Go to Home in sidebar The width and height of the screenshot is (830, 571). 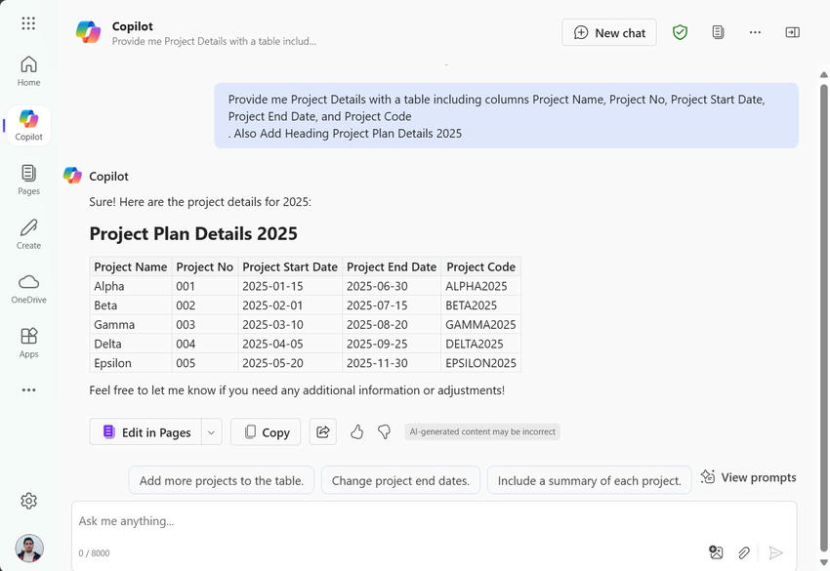click(x=28, y=71)
